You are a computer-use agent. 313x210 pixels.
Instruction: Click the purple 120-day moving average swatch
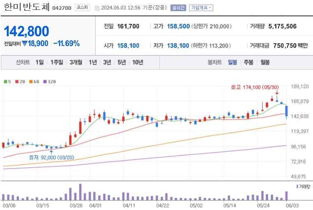click(x=45, y=82)
